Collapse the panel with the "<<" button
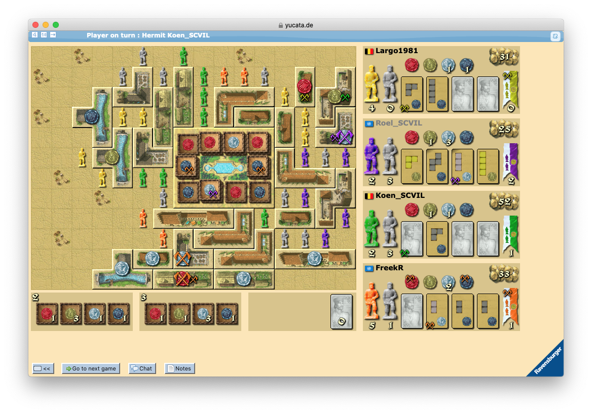The image size is (592, 414). click(x=43, y=368)
